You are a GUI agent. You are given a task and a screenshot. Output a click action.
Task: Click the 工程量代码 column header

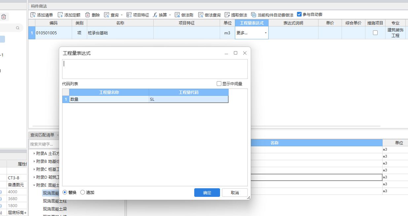coord(189,92)
